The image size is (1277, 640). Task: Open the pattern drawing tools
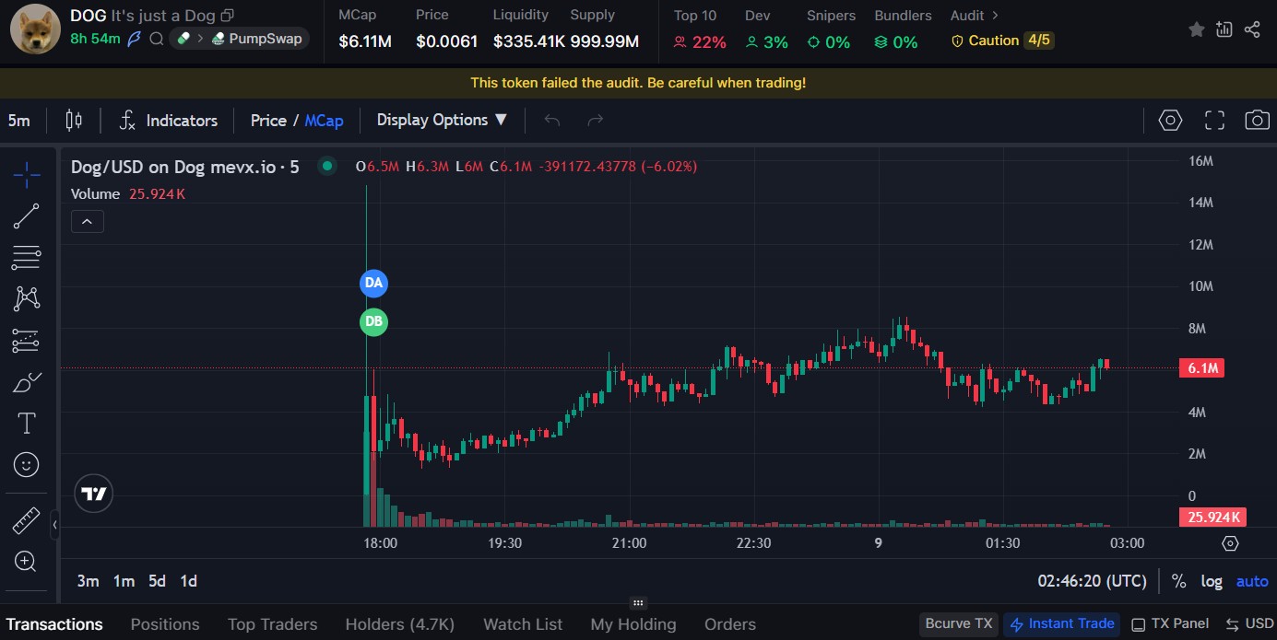tap(27, 298)
